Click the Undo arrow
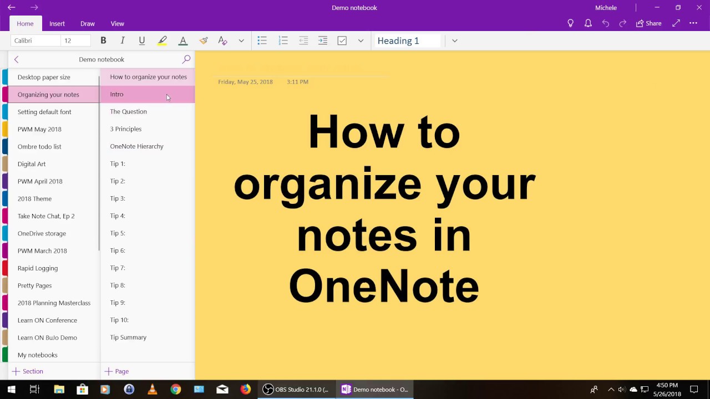This screenshot has height=399, width=710. click(606, 23)
